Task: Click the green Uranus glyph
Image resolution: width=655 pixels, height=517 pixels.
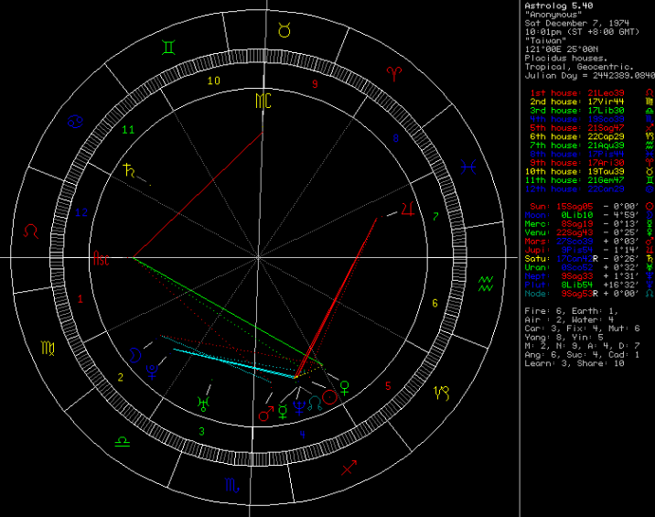Action: (201, 400)
